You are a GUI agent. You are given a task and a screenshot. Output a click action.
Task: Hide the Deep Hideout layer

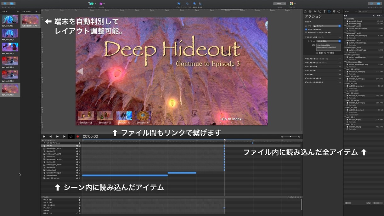[x=77, y=175]
